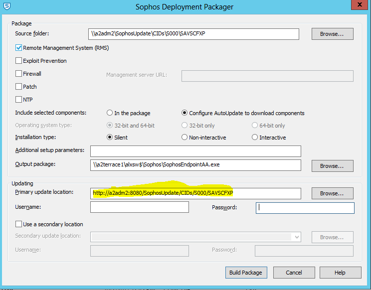The height and width of the screenshot is (290, 371).
Task: Open Help for the packager
Action: point(340,273)
